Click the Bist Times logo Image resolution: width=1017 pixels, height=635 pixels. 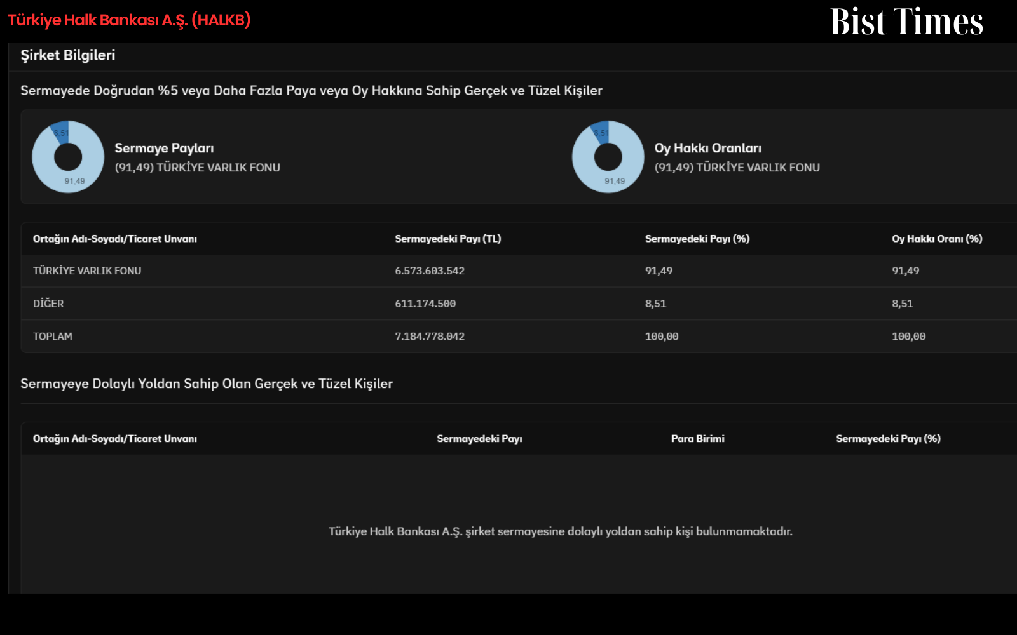(906, 22)
